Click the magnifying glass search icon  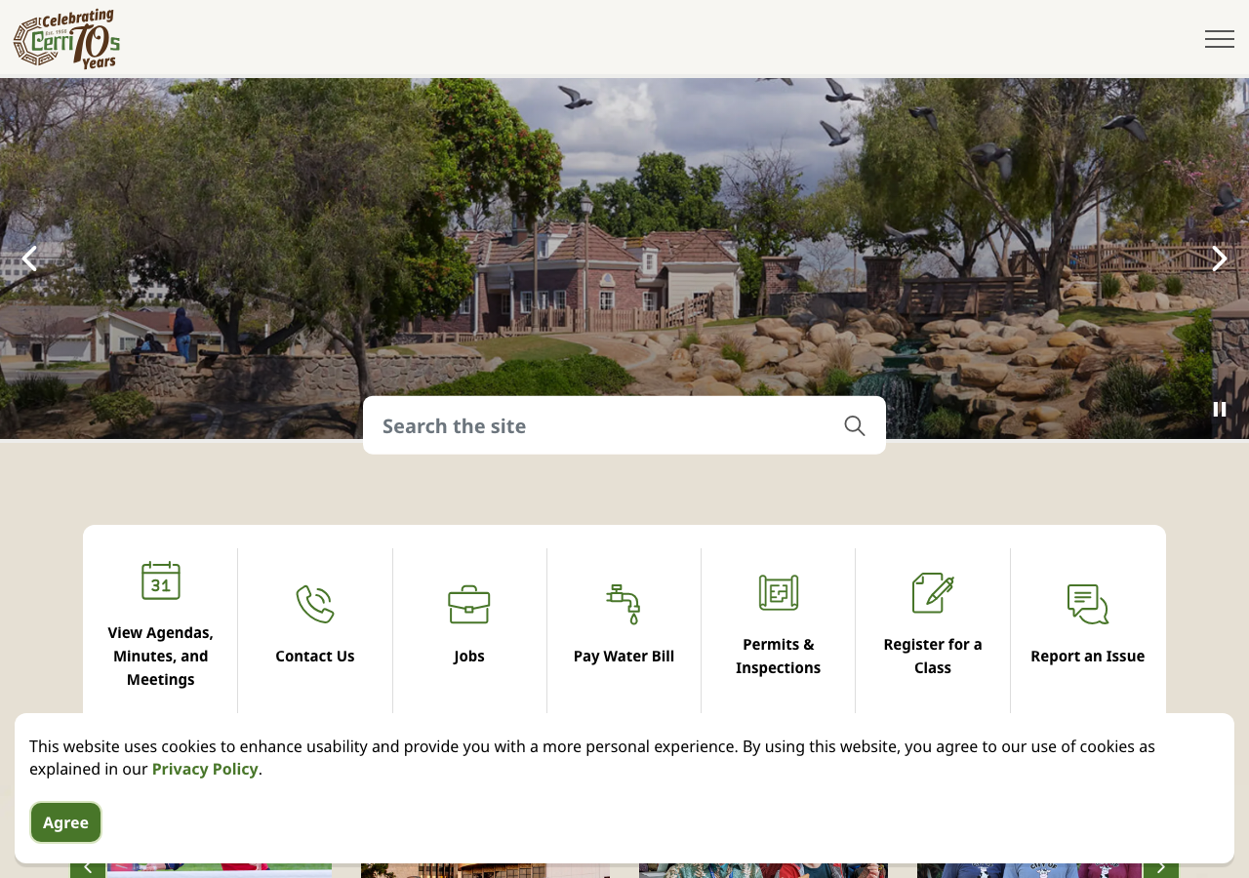(x=855, y=425)
